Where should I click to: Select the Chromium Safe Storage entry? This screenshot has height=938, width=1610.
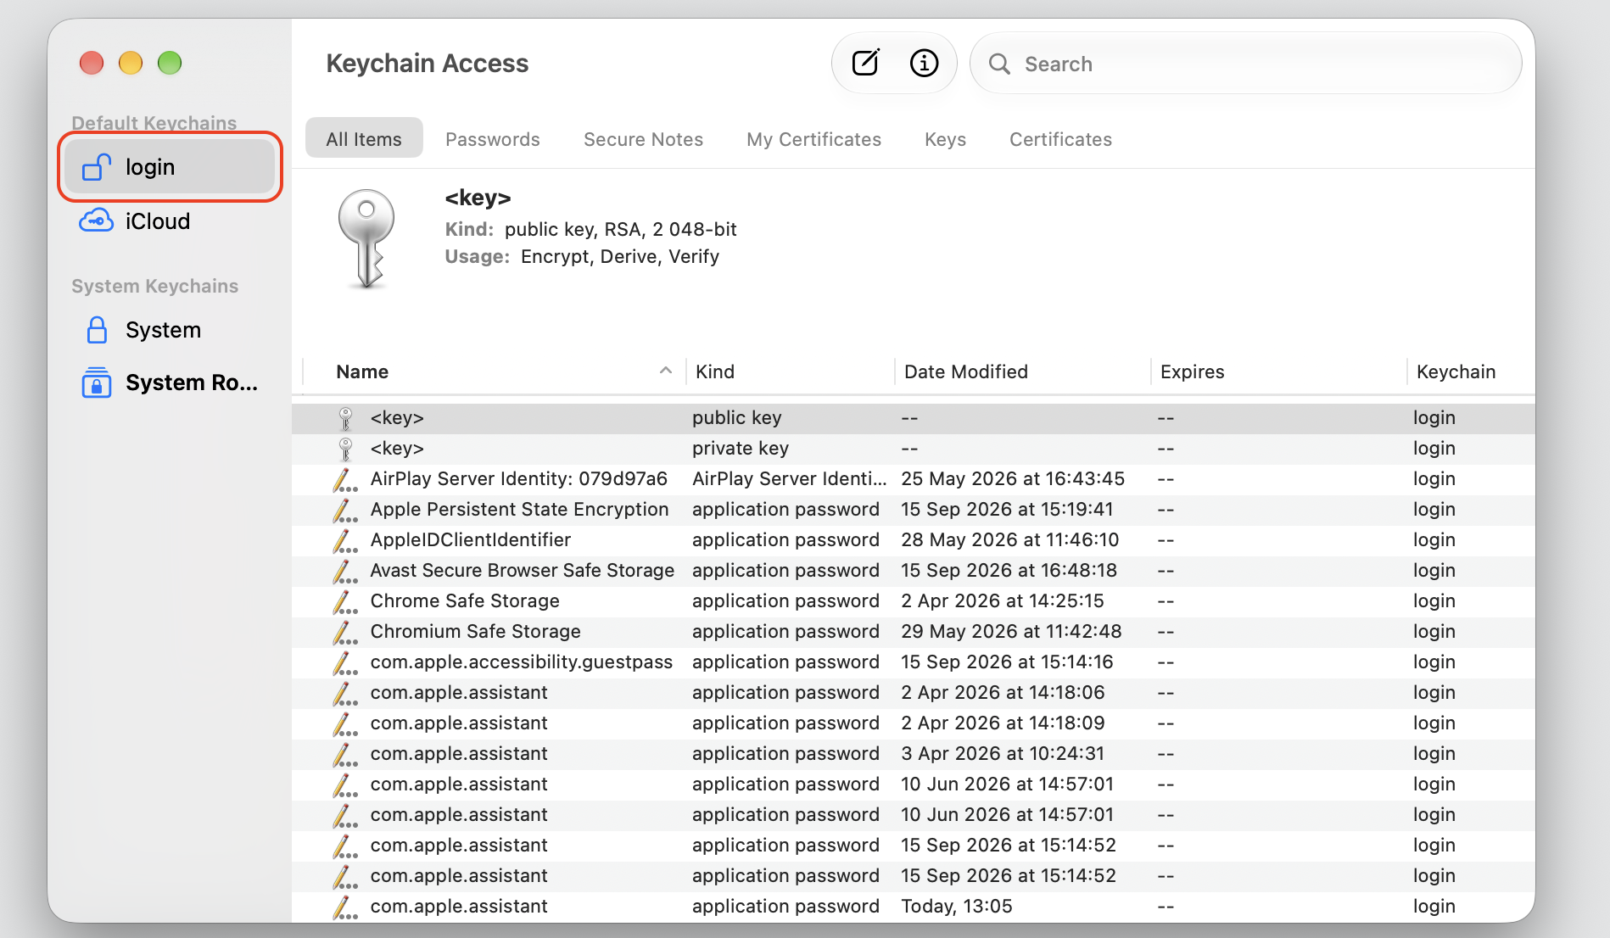(x=914, y=632)
